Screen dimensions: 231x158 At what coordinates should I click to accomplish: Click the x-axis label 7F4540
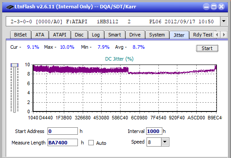tap(158, 118)
